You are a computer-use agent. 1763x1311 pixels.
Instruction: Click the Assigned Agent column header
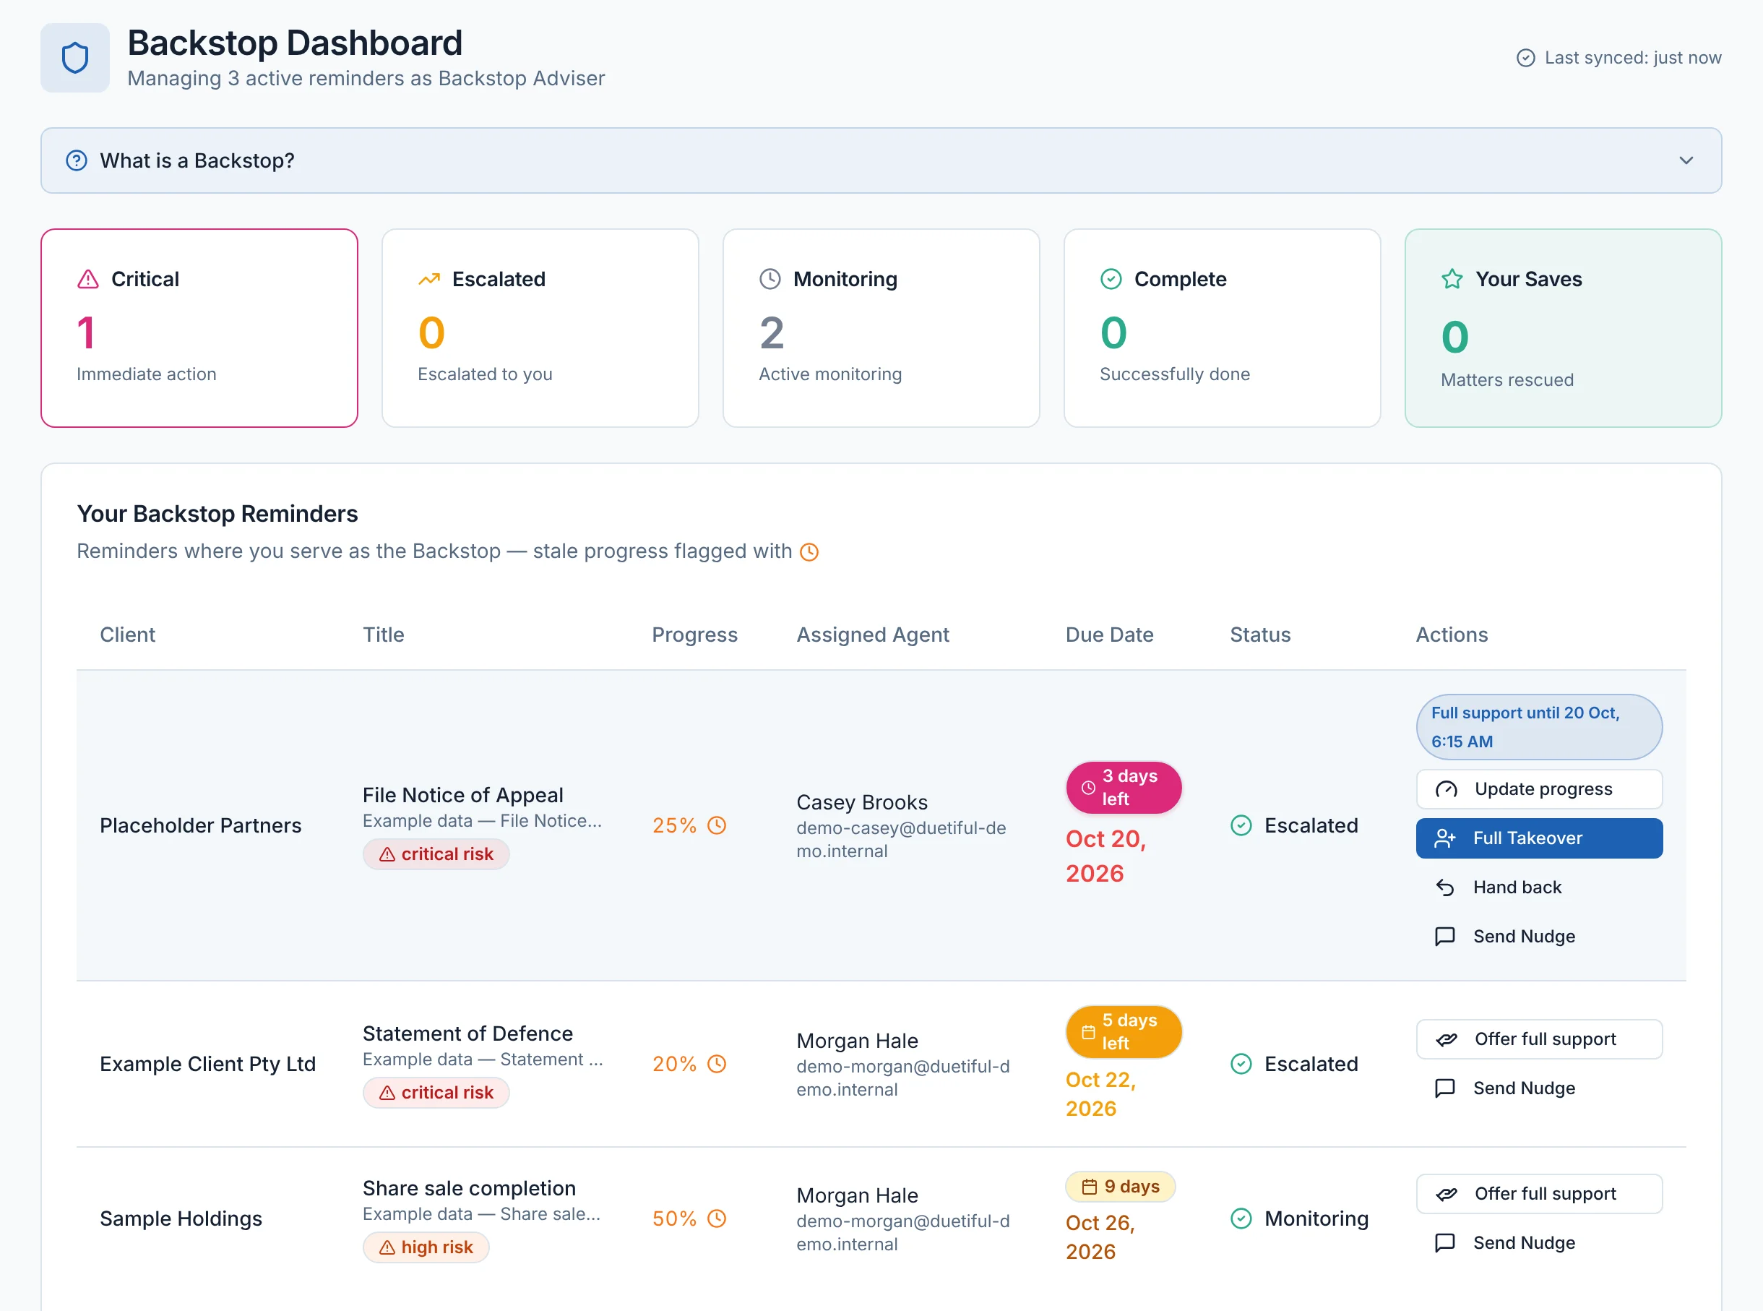click(873, 635)
